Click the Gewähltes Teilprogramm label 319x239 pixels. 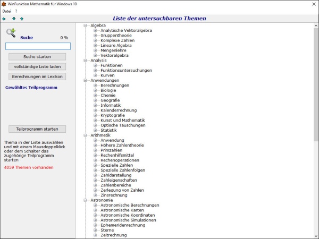(31, 88)
